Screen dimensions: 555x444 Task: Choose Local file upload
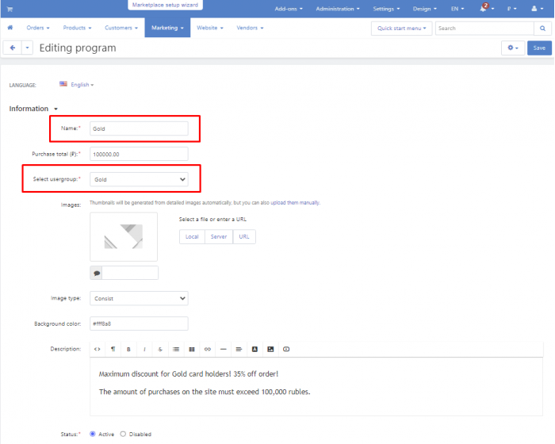tap(192, 236)
